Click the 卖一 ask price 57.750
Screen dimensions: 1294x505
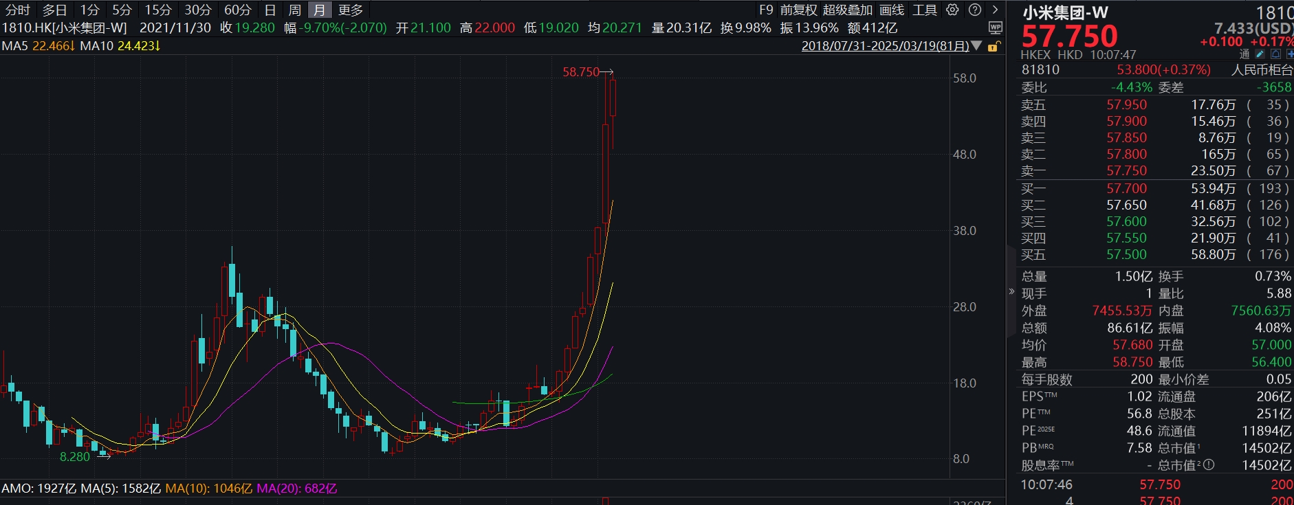[x=1126, y=170]
